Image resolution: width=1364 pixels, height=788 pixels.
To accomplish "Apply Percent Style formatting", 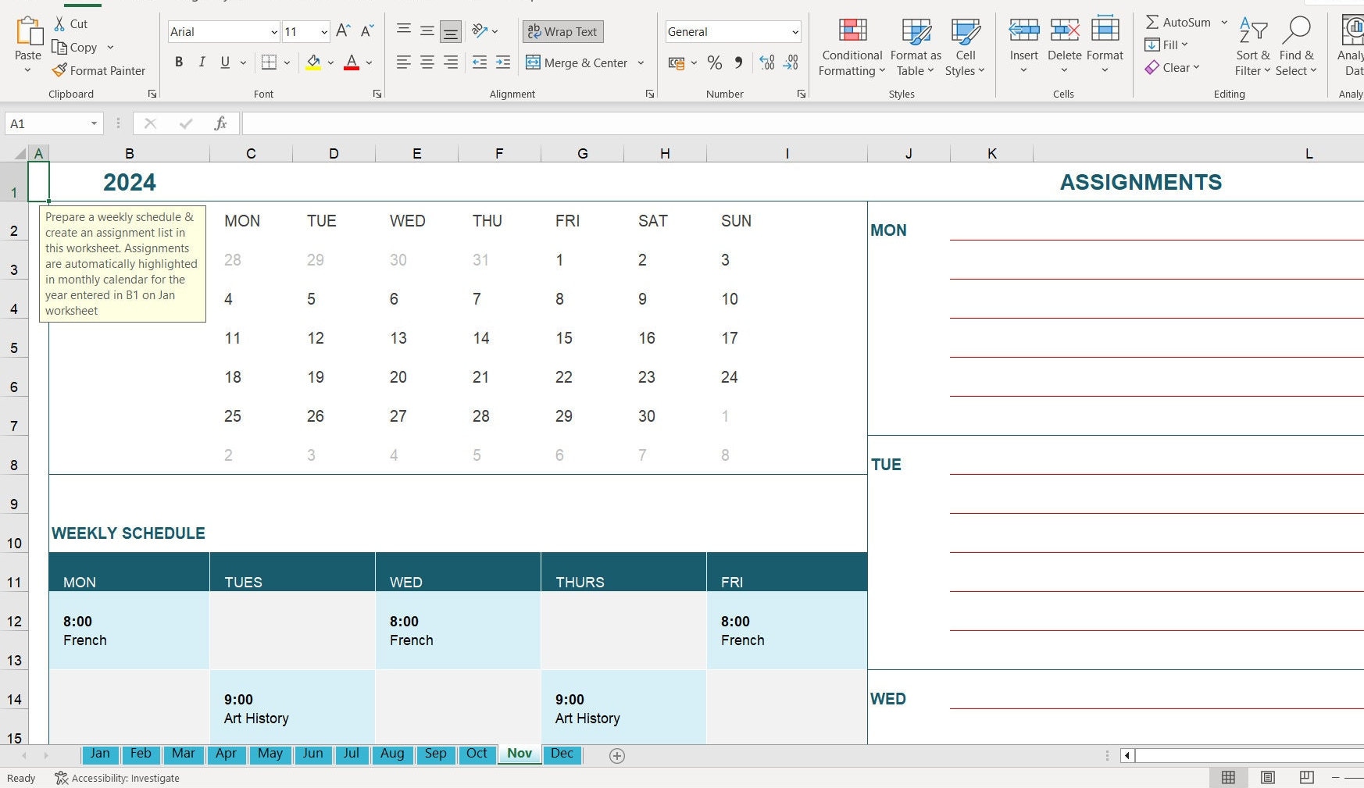I will [714, 63].
